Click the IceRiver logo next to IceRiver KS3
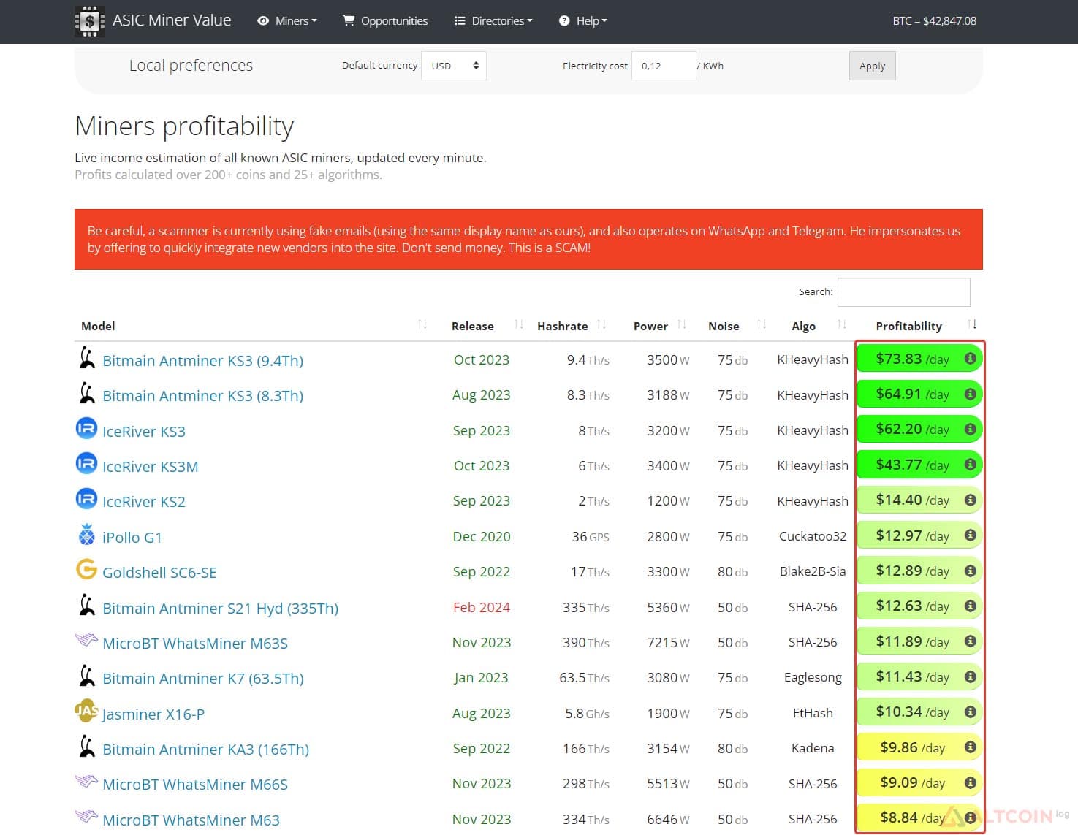Screen dimensions: 1078x835 tap(86, 428)
